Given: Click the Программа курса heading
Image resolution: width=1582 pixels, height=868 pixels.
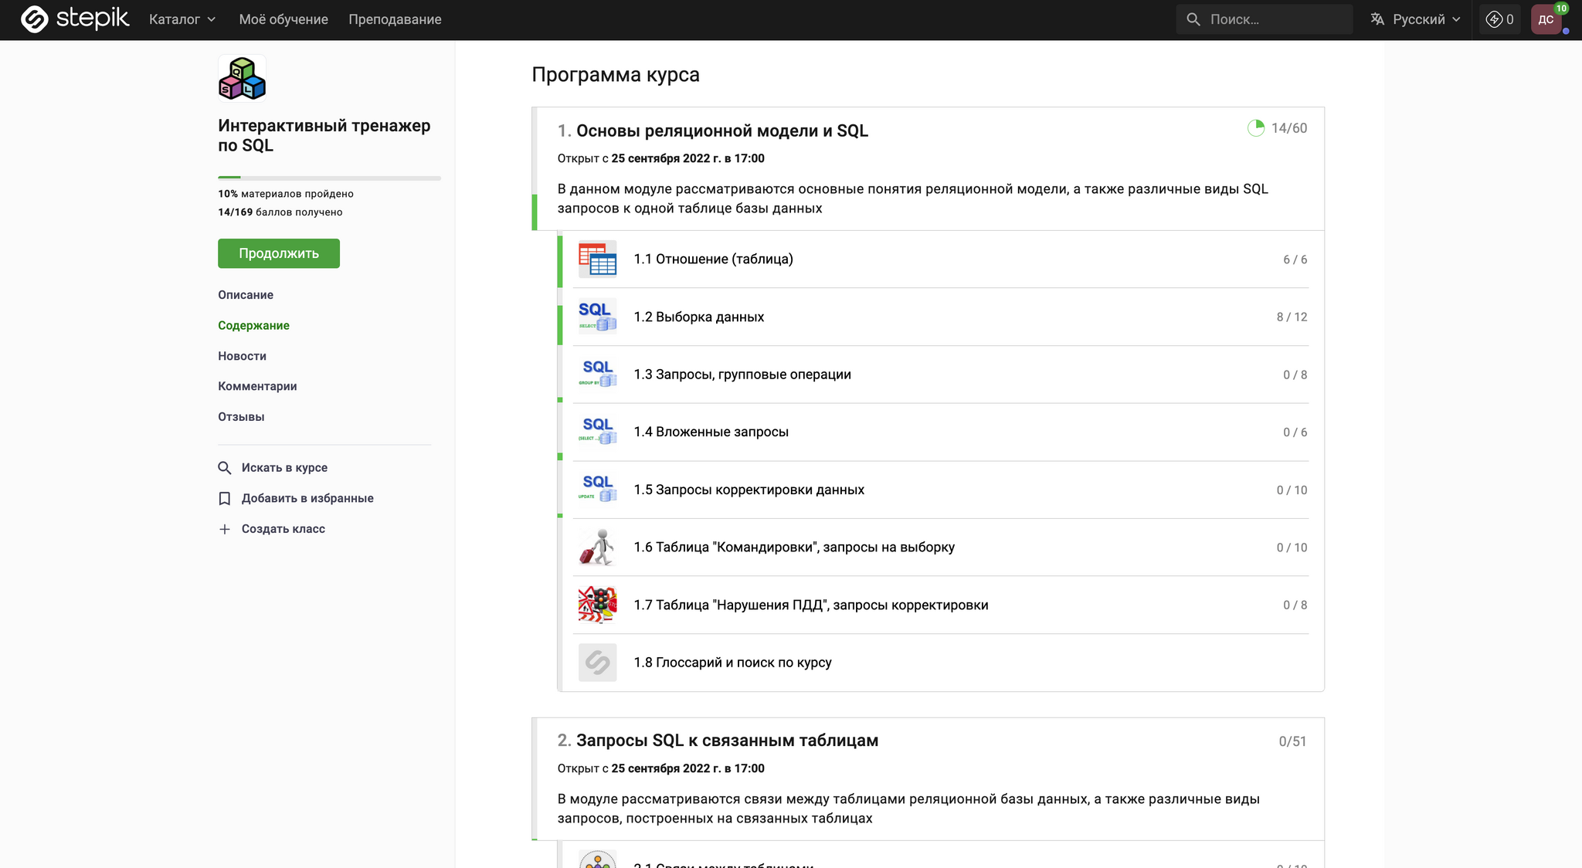Looking at the screenshot, I should click(616, 75).
